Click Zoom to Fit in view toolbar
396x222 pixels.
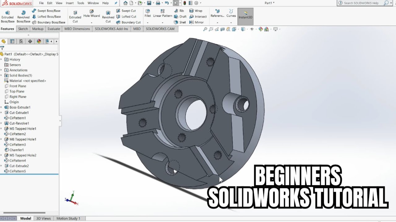[205, 29]
